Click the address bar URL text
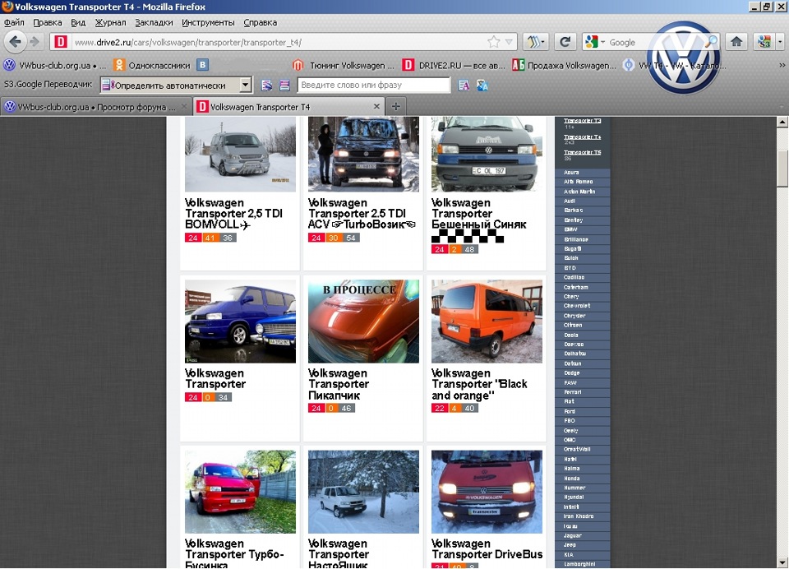This screenshot has height=569, width=789. 188,42
